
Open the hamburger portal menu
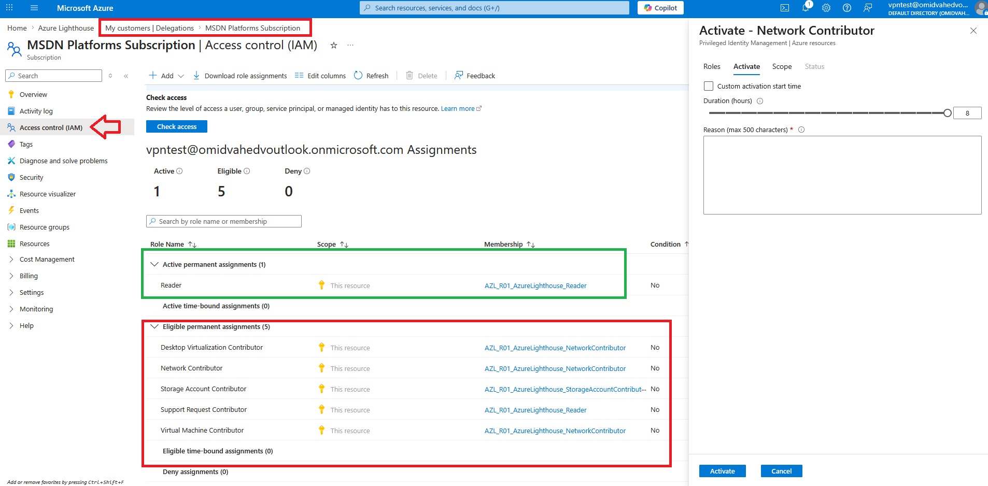point(34,8)
